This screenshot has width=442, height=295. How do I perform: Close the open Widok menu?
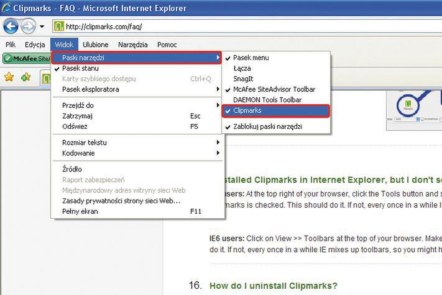pos(64,45)
